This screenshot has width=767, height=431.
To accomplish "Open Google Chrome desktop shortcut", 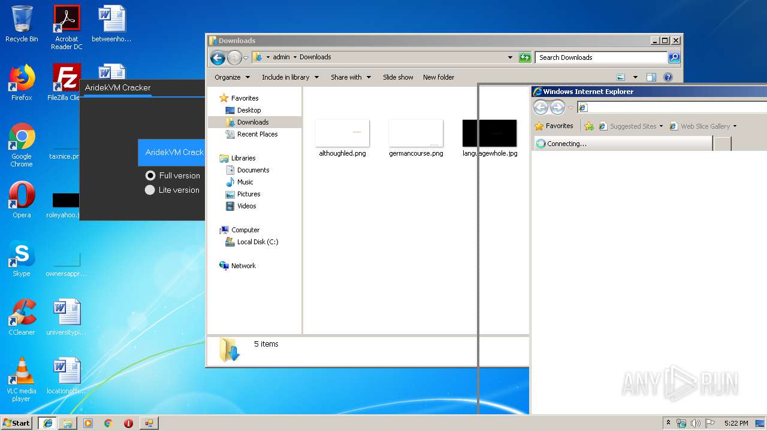I will 22,145.
